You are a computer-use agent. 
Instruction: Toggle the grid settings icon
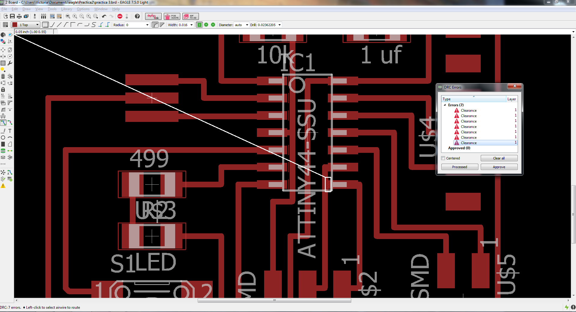point(5,25)
